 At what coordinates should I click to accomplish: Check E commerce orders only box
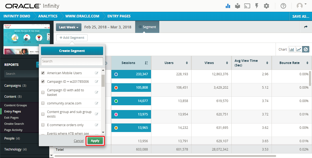click(43, 125)
